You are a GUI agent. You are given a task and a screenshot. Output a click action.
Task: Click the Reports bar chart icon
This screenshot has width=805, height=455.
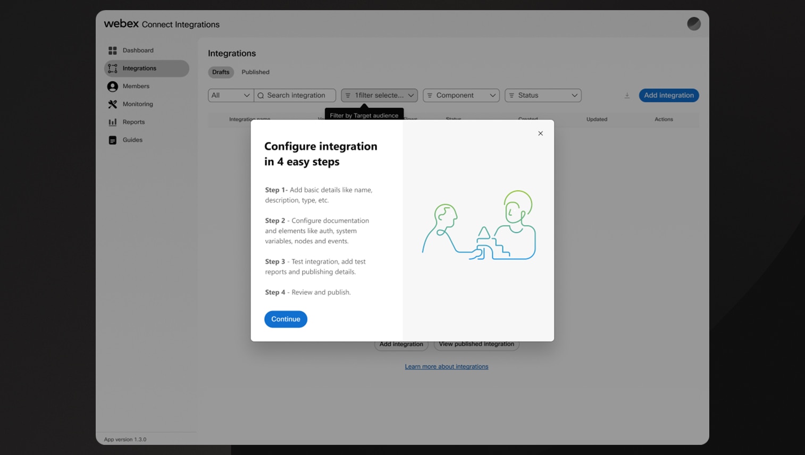(112, 122)
